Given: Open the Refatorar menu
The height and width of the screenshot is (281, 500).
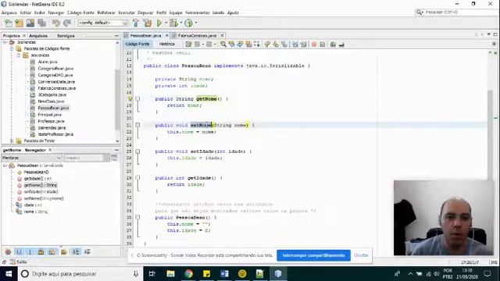Looking at the screenshot, I should point(106,12).
